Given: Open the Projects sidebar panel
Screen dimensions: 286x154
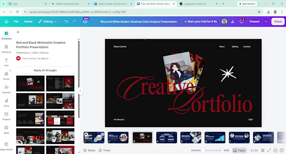Looking at the screenshot, I should [6, 116].
